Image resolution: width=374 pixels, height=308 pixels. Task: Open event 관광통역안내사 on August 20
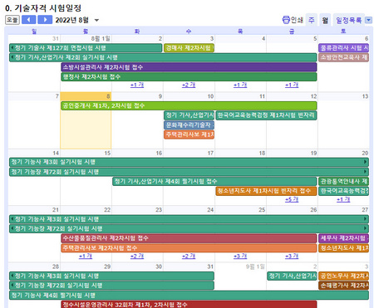tap(343, 181)
